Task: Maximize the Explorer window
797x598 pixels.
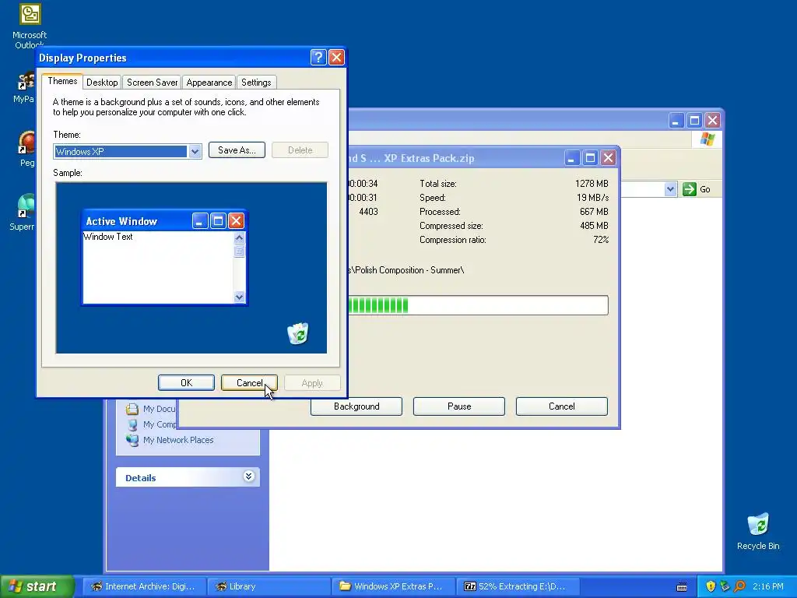Action: (694, 121)
